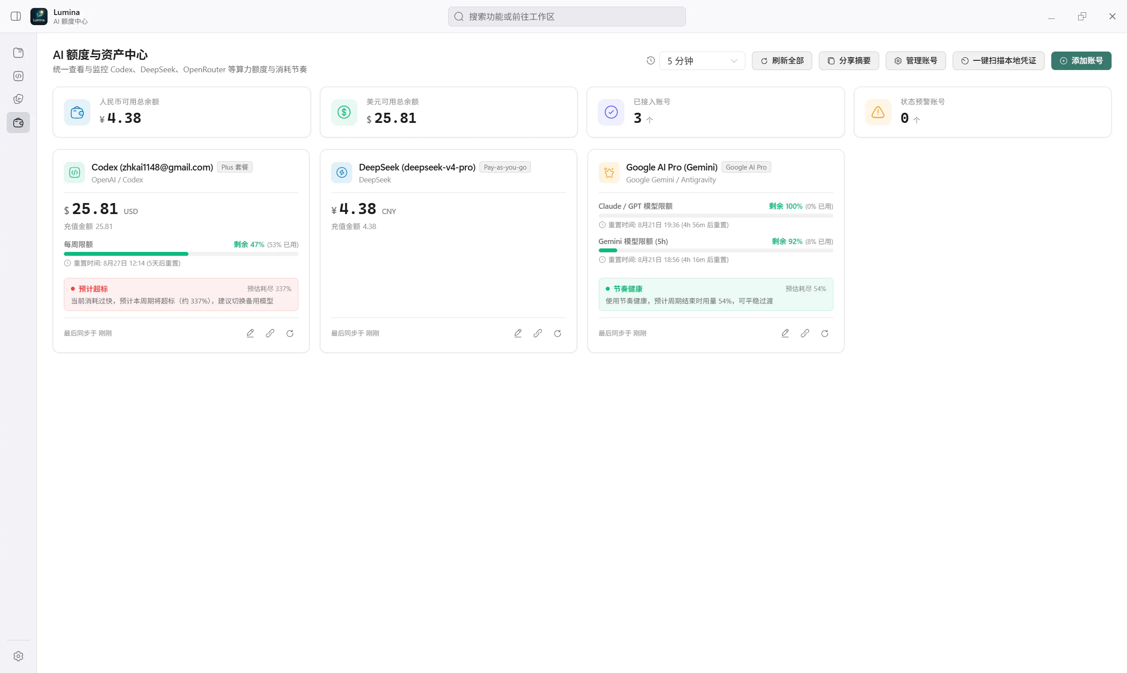Image resolution: width=1127 pixels, height=673 pixels.
Task: Open the folder workspace in the sidebar
Action: [x=18, y=52]
